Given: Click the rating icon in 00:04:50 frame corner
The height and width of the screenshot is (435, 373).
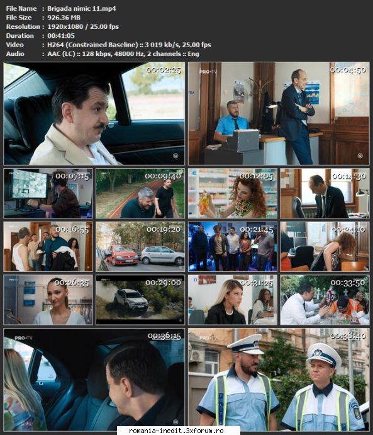Looking at the screenshot, I should (360, 155).
